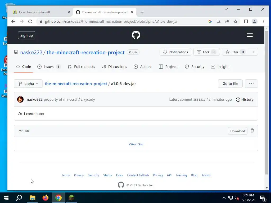
Task: Click the View raw link
Action: [x=136, y=144]
